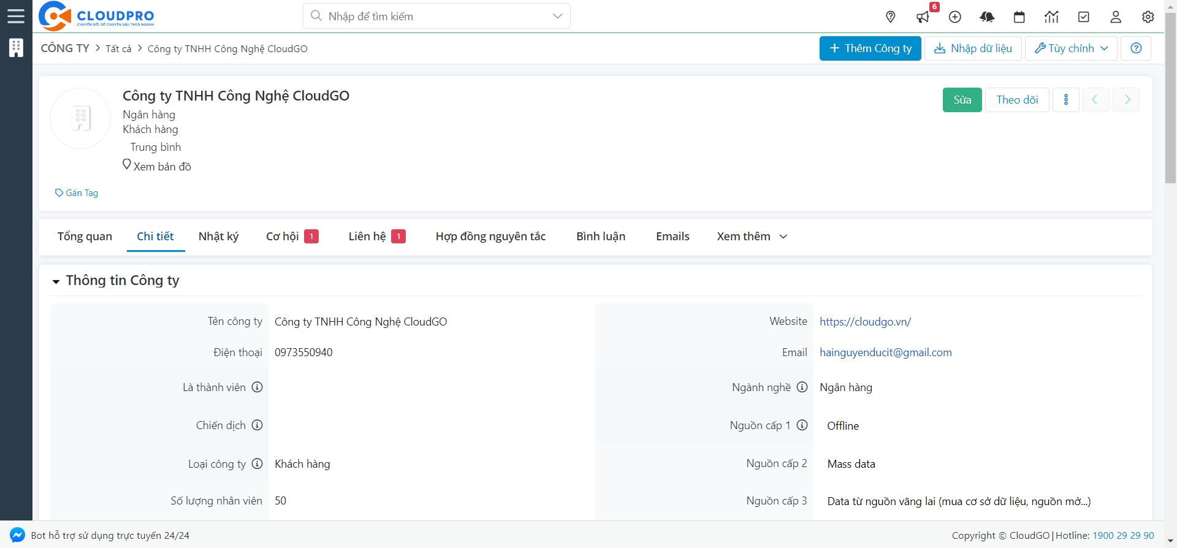The height and width of the screenshot is (548, 1177).
Task: Click the page vertical scrollbar
Action: click(x=1170, y=98)
